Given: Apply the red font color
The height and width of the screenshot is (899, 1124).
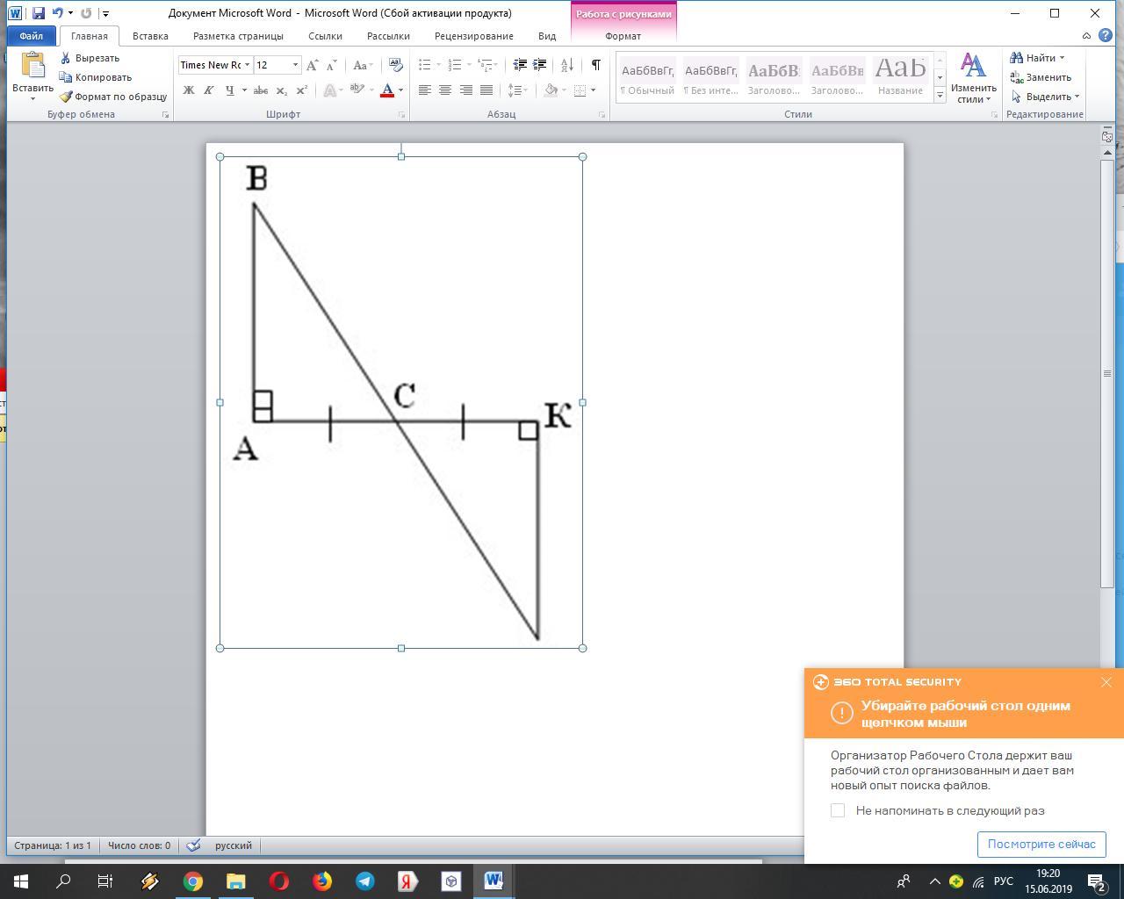Looking at the screenshot, I should click(x=386, y=90).
